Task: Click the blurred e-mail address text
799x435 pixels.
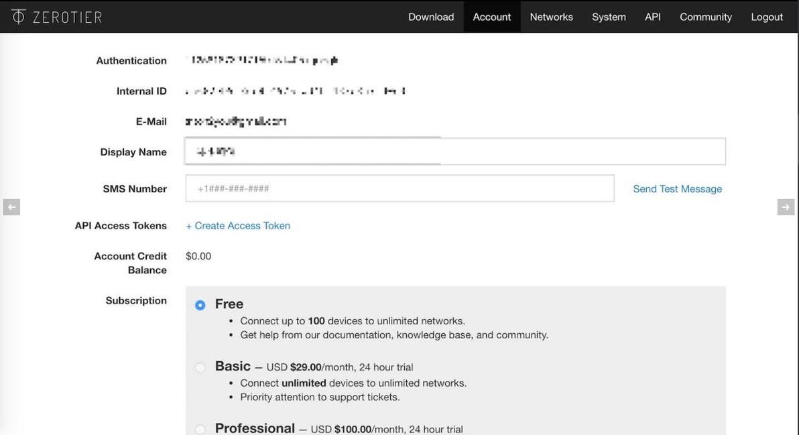Action: pos(236,121)
